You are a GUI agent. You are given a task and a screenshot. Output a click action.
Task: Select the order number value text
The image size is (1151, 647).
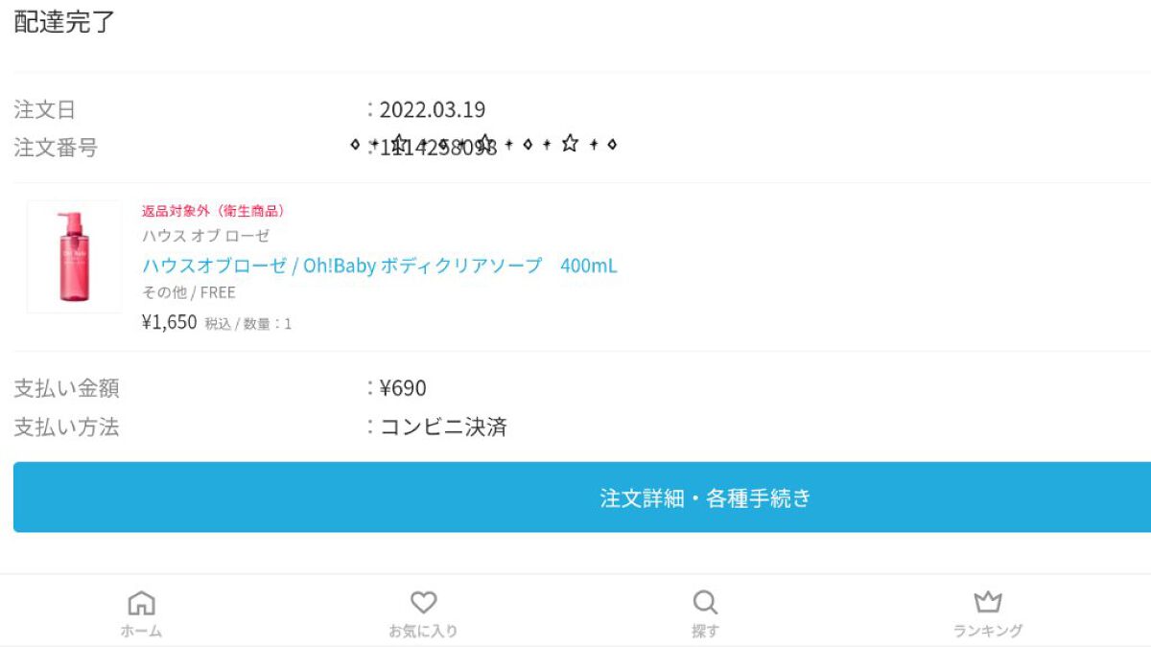(x=438, y=148)
